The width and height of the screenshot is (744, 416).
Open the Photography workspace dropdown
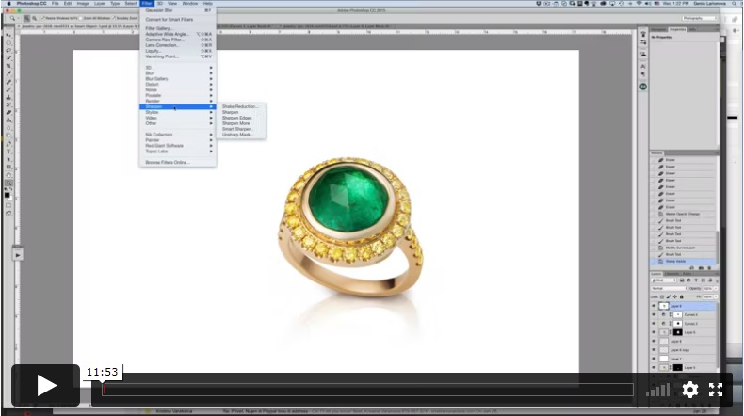pyautogui.click(x=700, y=18)
